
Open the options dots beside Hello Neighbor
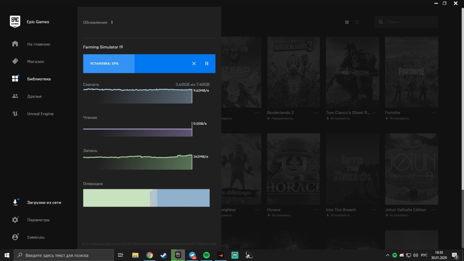point(257,210)
